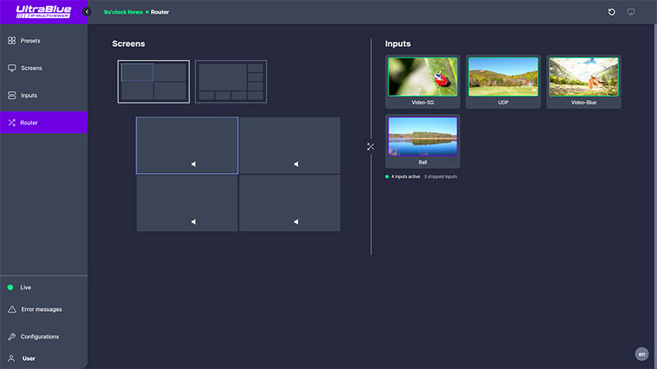Click the monitor icon in top bar
Viewport: 657px width, 369px height.
point(631,12)
